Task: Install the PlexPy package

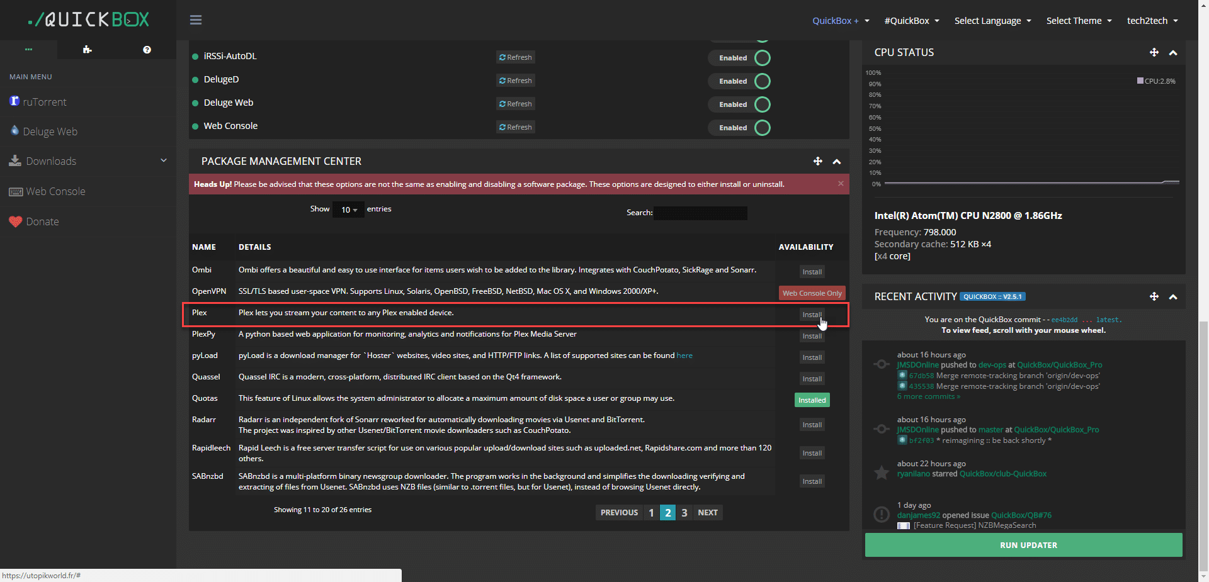Action: (812, 336)
